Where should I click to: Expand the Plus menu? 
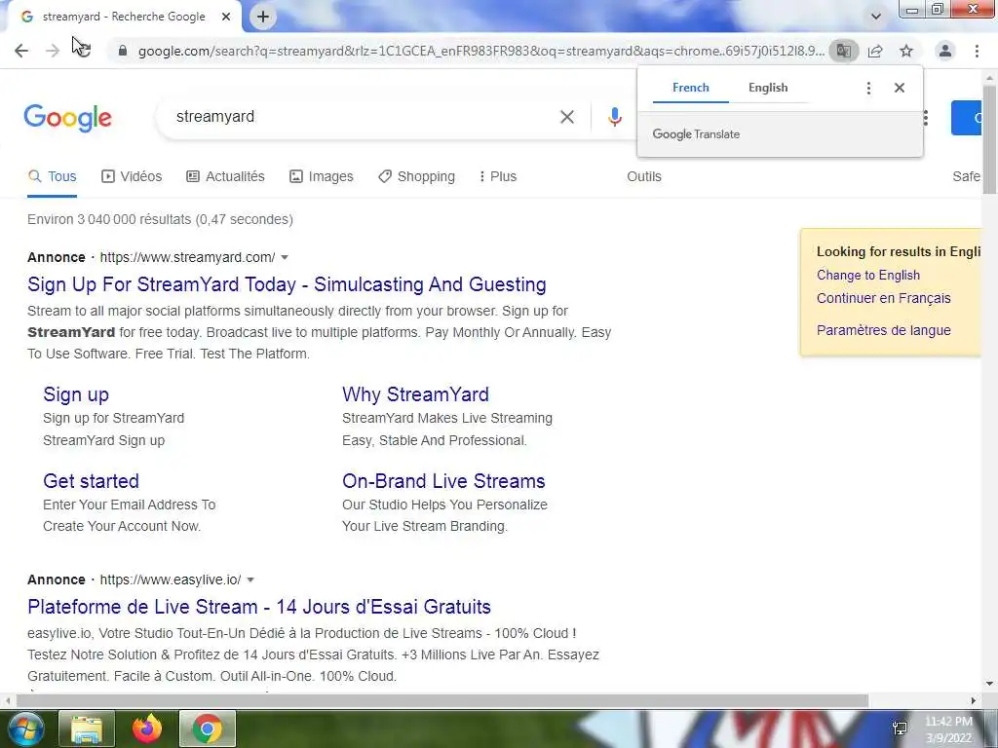[498, 177]
